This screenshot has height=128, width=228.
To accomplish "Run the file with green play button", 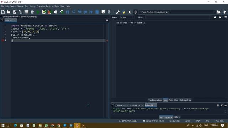I will click(38, 12).
